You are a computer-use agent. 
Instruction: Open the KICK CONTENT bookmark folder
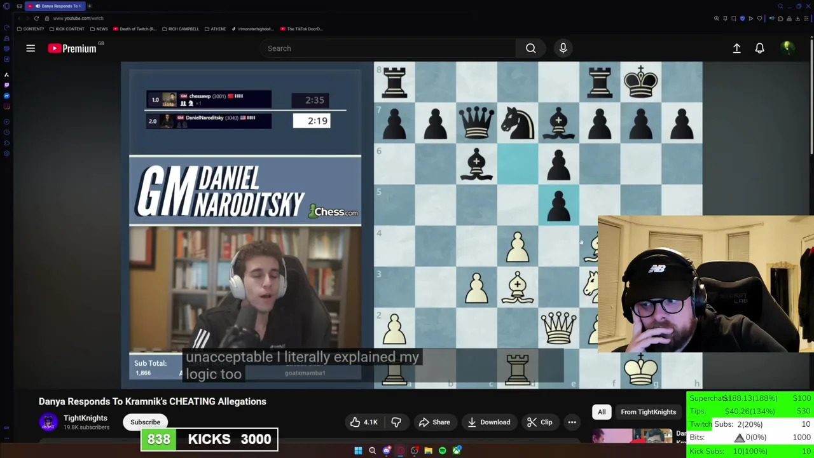[x=67, y=29]
